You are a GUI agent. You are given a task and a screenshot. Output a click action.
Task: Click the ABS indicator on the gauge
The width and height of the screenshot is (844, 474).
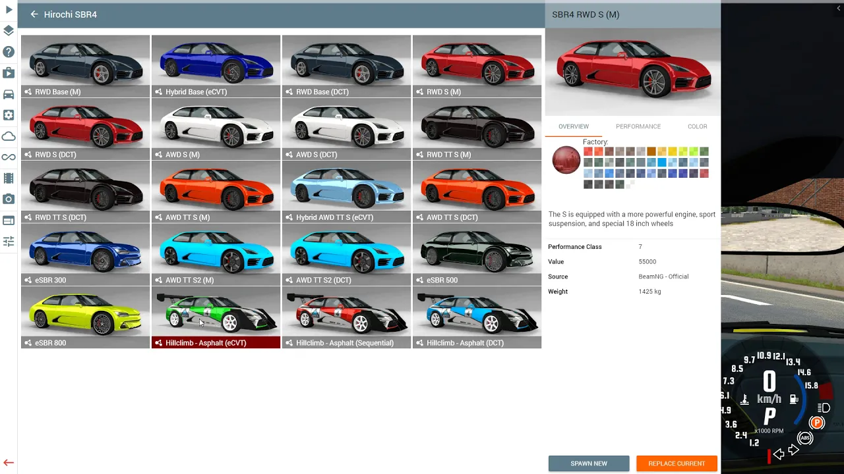[805, 438]
